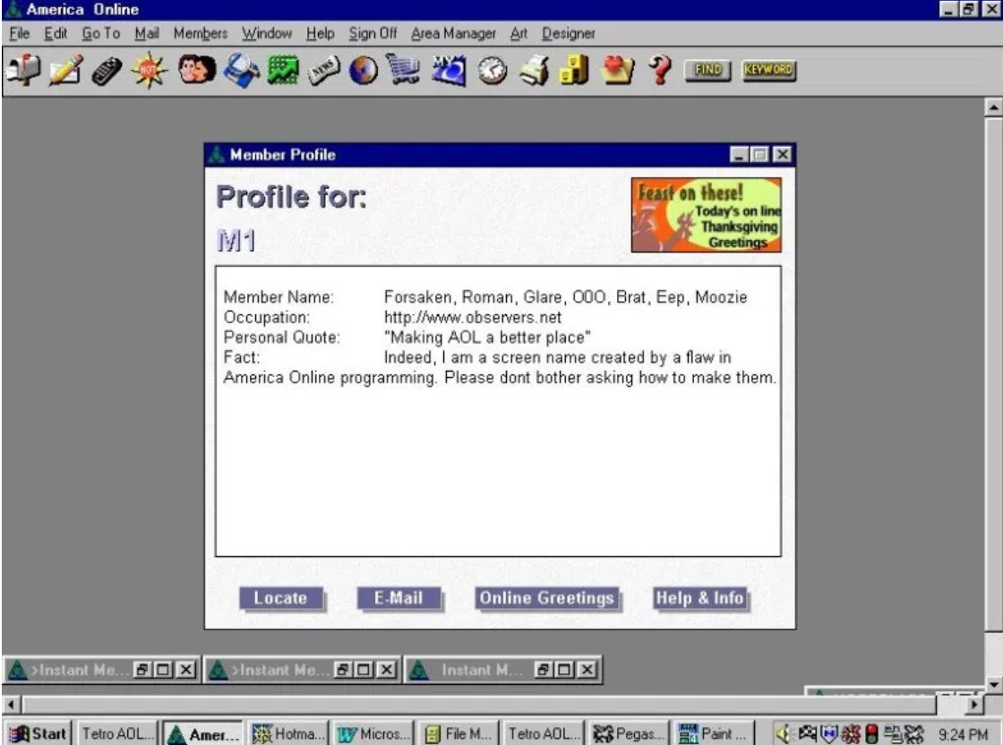The width and height of the screenshot is (1003, 745).
Task: Open the Window menu
Action: tap(267, 33)
